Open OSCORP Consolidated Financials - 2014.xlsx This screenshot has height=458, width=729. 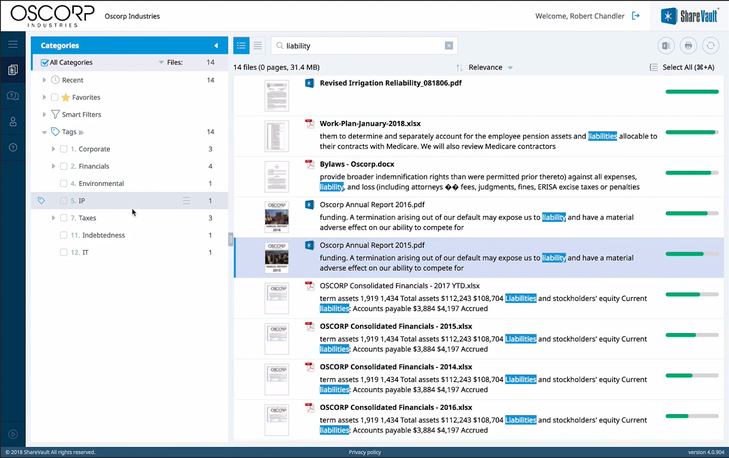coord(396,366)
